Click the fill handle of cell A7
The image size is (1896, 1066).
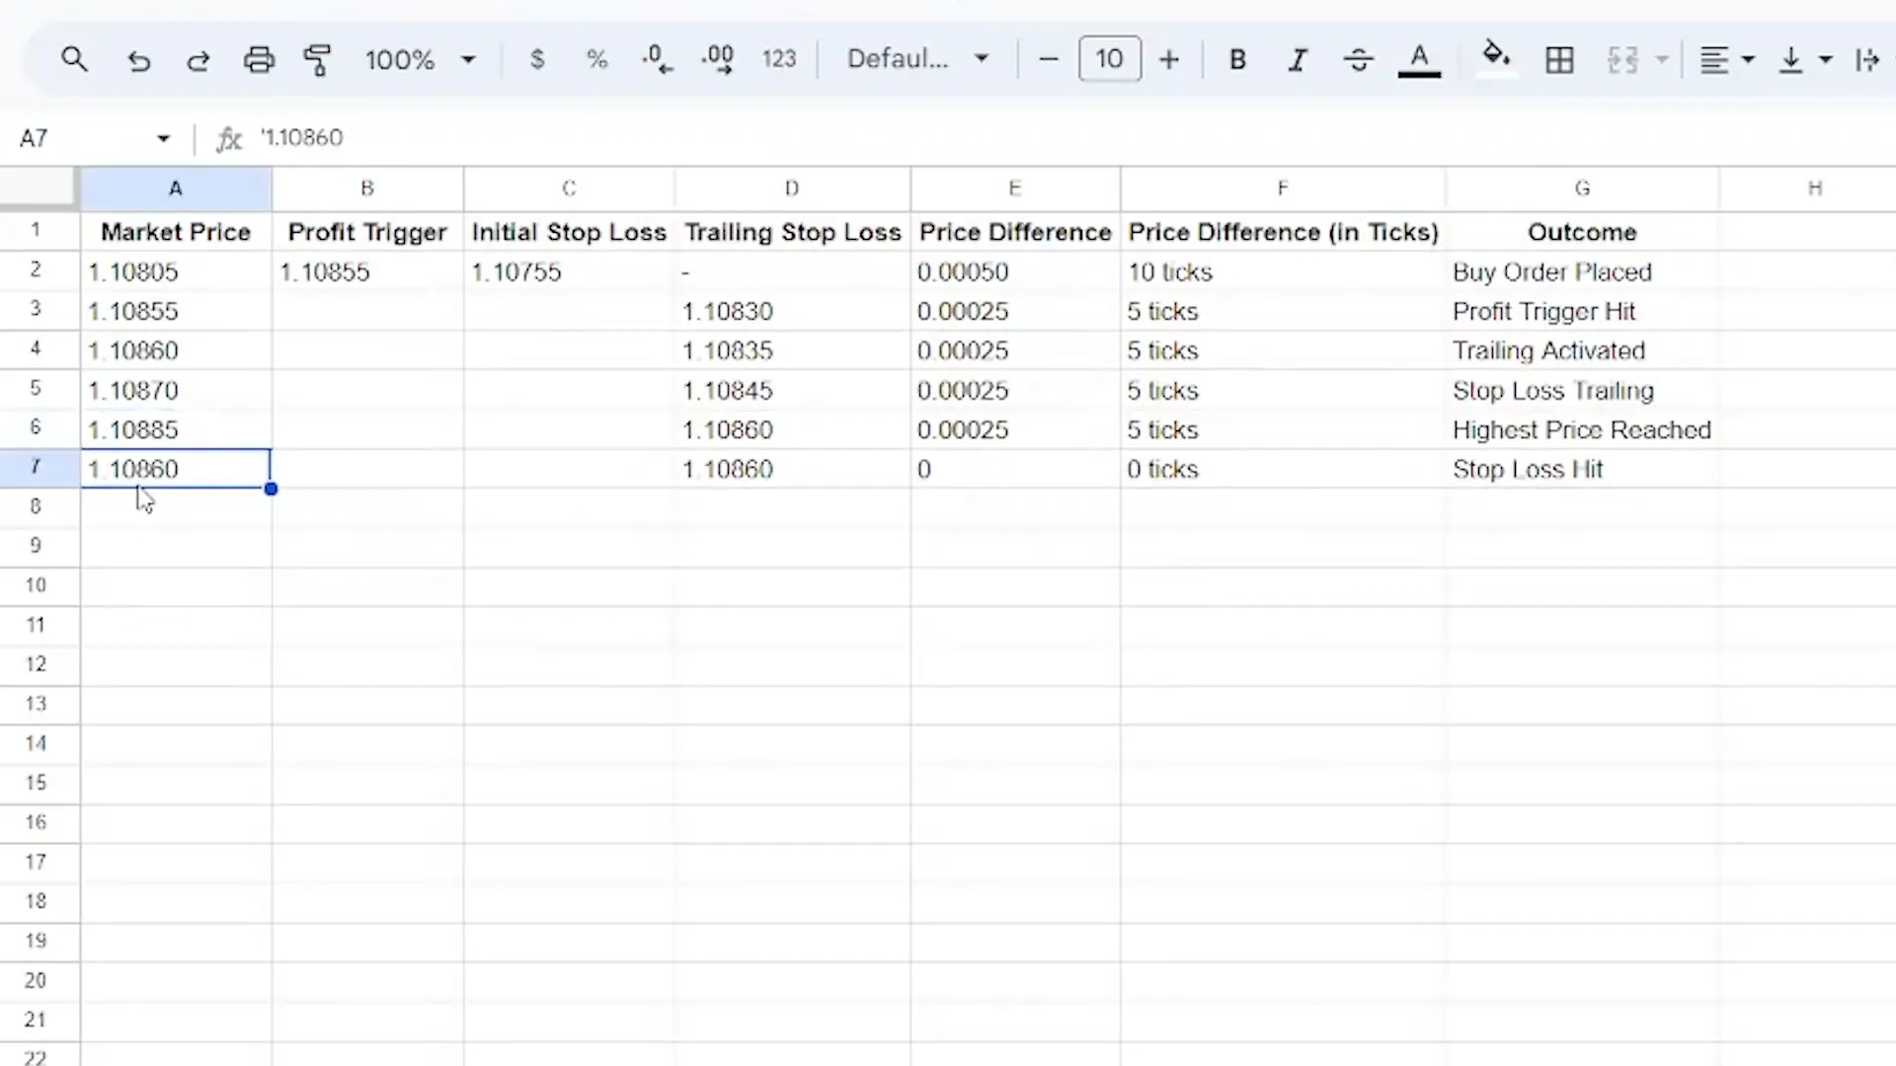point(271,489)
